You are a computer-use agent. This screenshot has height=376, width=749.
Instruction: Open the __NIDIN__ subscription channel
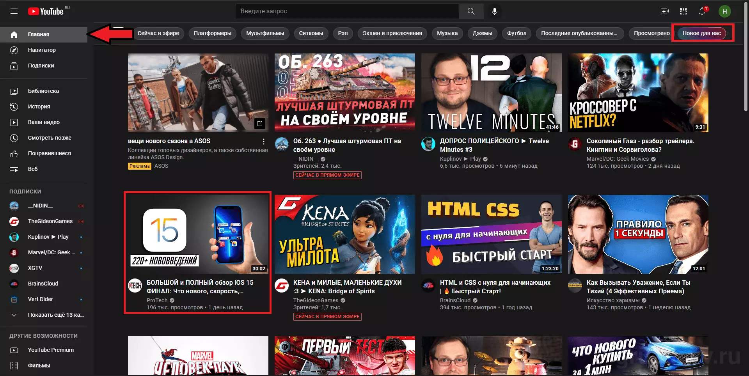point(44,206)
